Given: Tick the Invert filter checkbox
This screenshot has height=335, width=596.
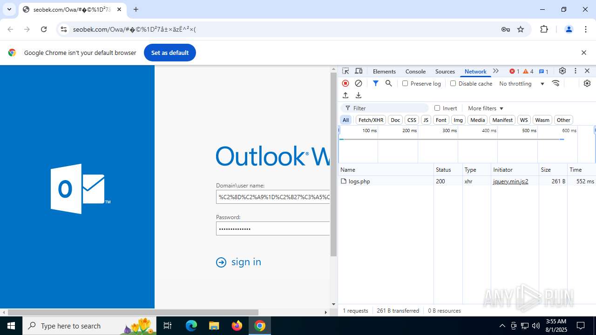Looking at the screenshot, I should (437, 108).
